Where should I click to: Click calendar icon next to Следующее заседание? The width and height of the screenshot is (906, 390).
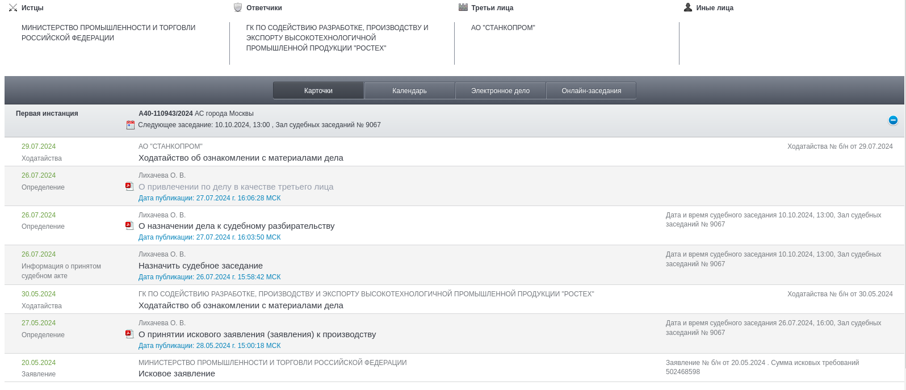(131, 125)
